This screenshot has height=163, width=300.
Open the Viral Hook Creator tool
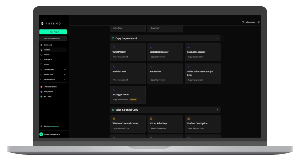coord(165,52)
